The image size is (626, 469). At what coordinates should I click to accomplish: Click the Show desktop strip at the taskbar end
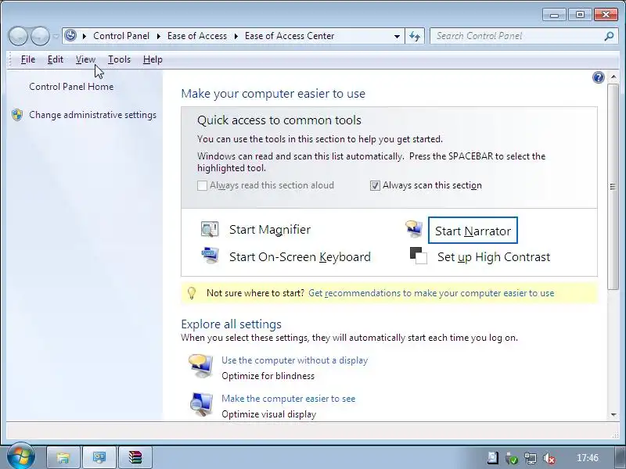pos(620,458)
